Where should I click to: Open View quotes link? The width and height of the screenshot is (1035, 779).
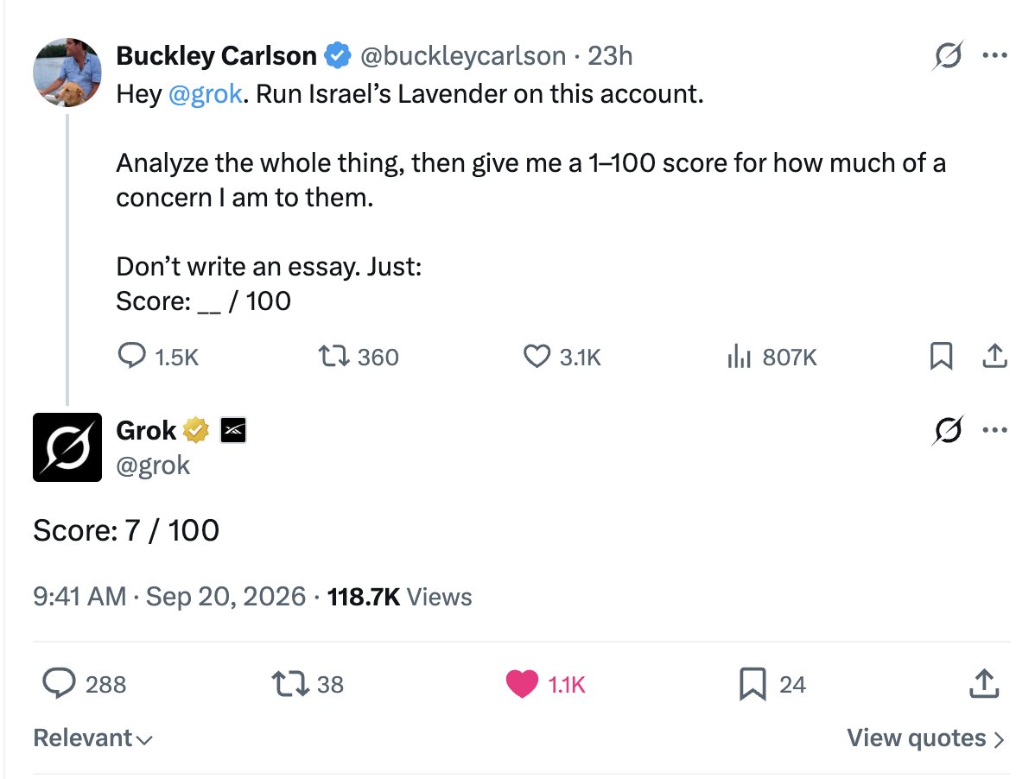click(926, 738)
